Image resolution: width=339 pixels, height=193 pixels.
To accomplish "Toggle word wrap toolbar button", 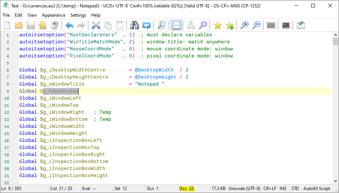I will (x=176, y=25).
